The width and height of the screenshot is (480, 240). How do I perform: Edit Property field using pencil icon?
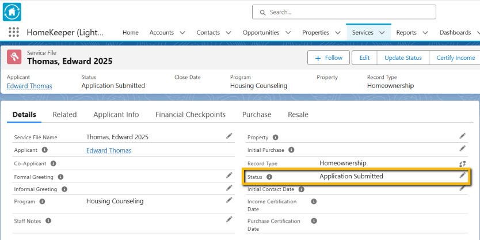462,136
